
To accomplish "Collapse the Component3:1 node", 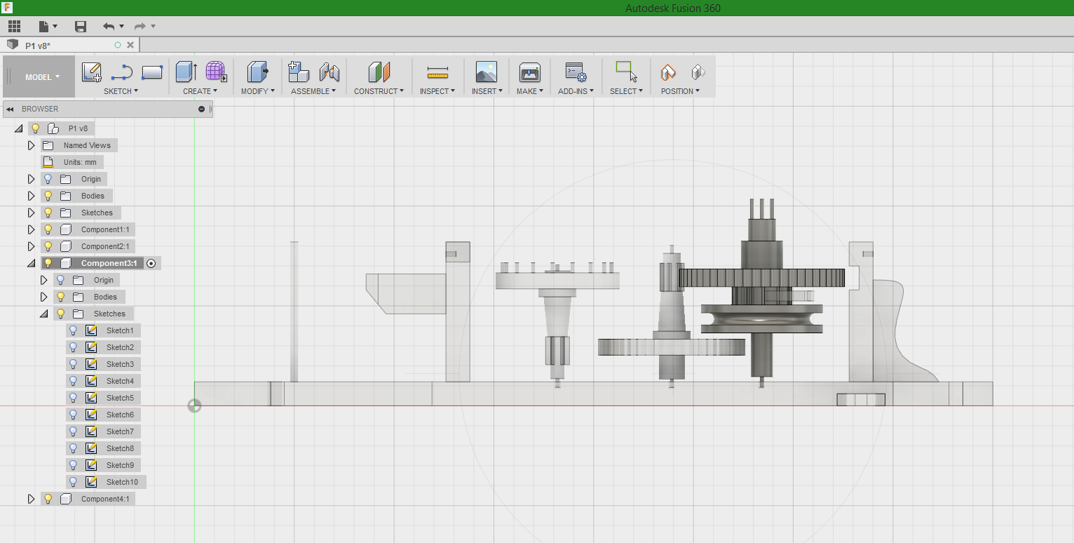I will 31,264.
